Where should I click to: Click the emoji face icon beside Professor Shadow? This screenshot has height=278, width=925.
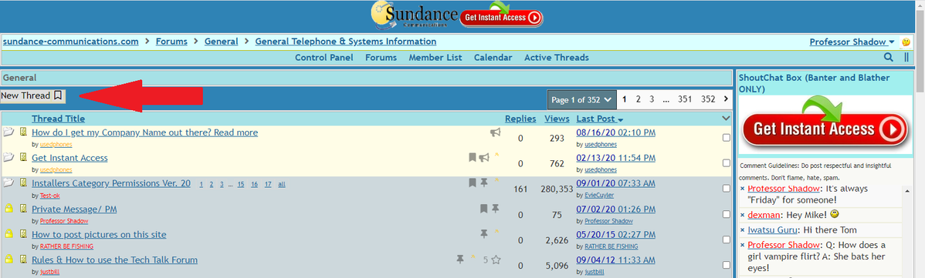pos(906,42)
